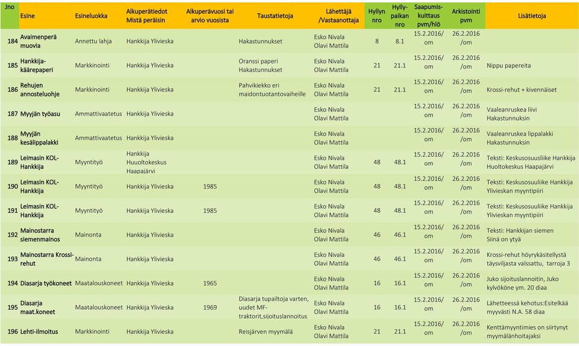Click the 1985 cell in row 191
This screenshot has width=579, height=346.
pos(210,211)
